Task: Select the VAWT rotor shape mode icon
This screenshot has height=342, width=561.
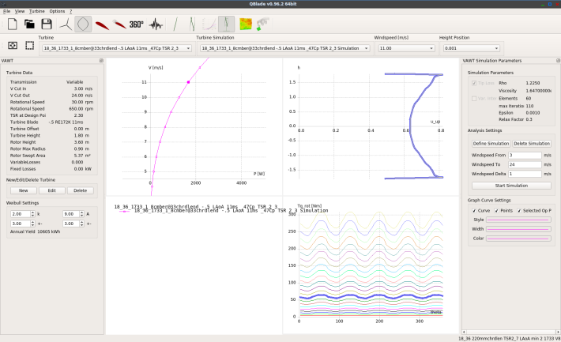Action: pos(83,24)
